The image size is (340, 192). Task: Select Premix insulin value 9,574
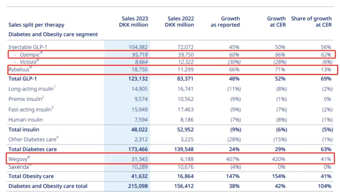point(141,99)
